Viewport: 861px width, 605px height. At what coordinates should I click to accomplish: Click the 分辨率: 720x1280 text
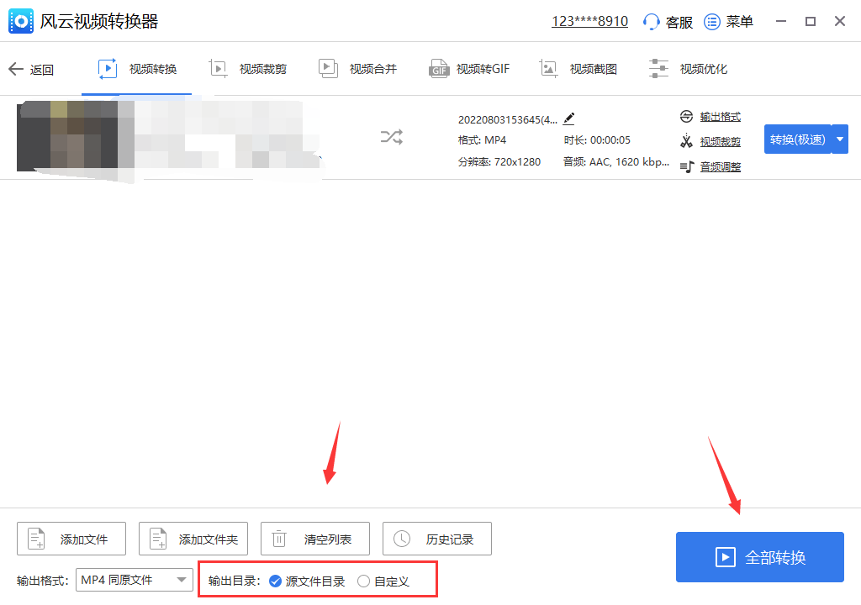tap(499, 162)
